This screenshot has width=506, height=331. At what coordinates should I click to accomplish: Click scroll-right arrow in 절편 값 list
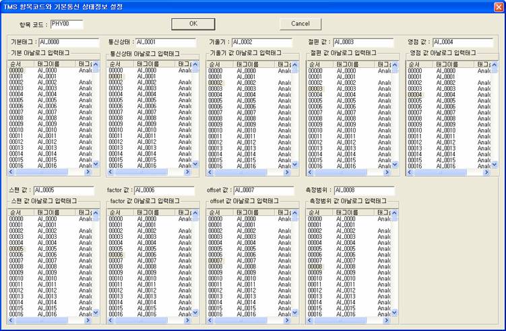tap(387, 172)
